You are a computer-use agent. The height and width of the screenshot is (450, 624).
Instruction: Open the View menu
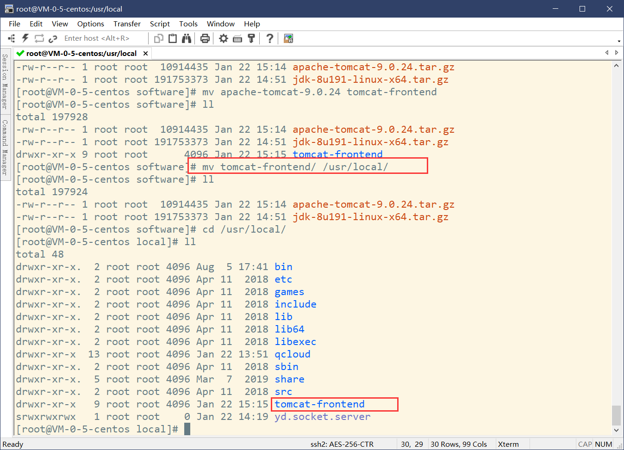pos(60,24)
